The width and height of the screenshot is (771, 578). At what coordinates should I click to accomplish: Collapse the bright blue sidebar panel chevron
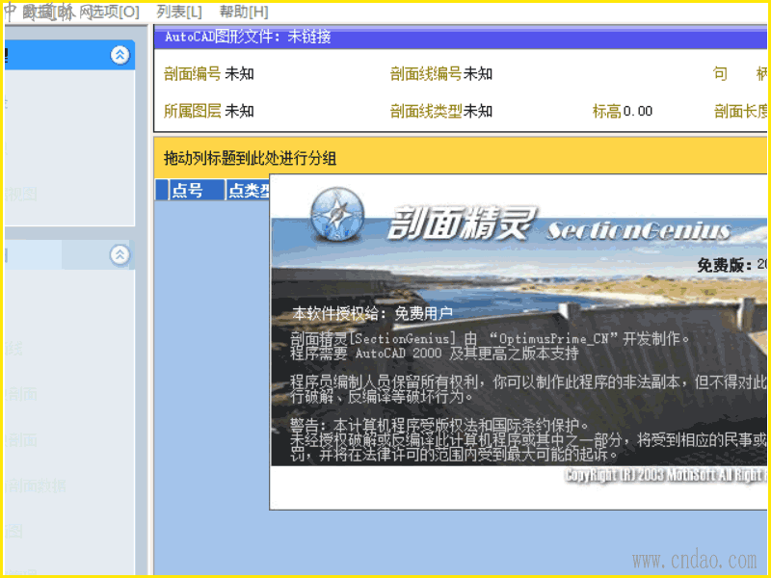click(x=120, y=55)
